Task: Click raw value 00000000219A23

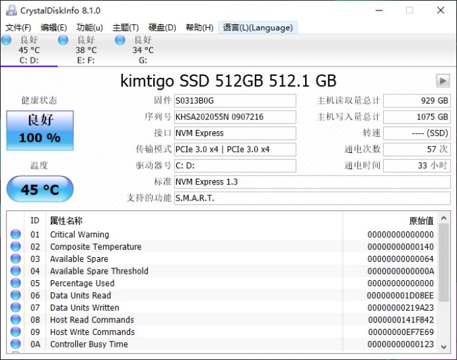Action: [400, 308]
